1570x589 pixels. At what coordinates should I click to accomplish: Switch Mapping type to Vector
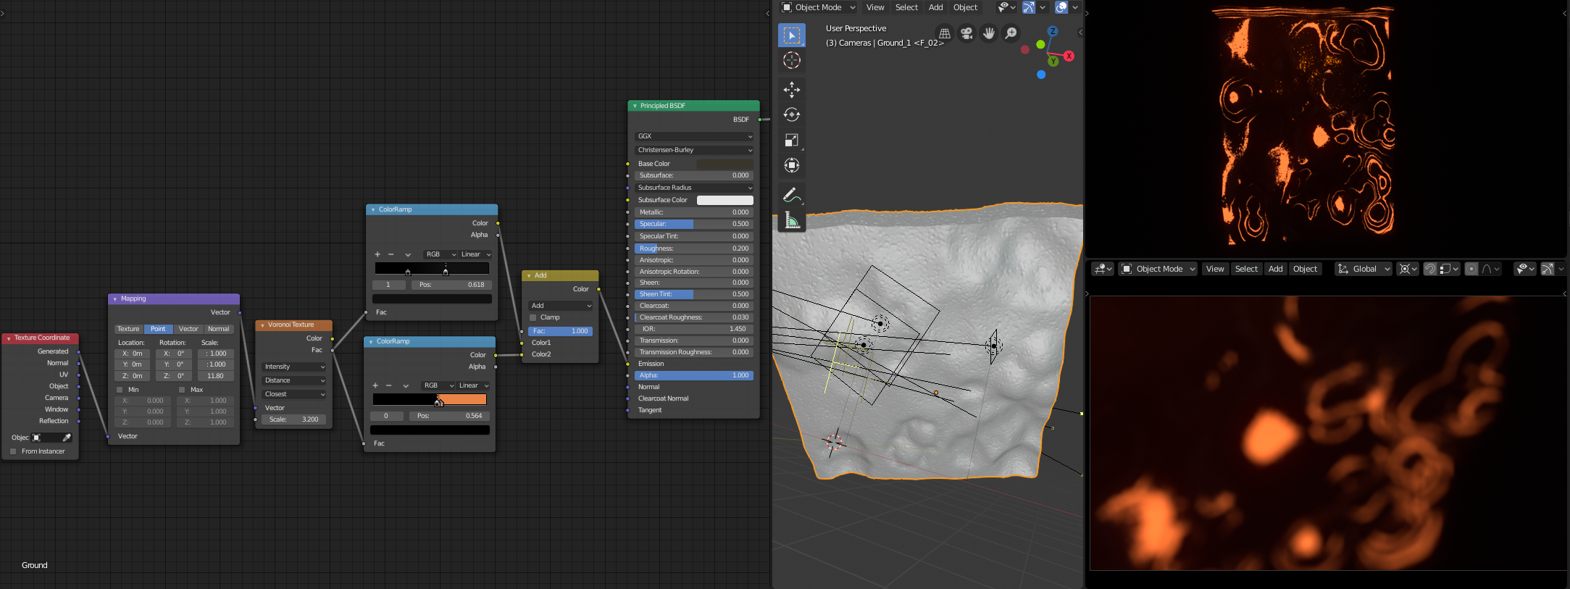[x=188, y=329]
